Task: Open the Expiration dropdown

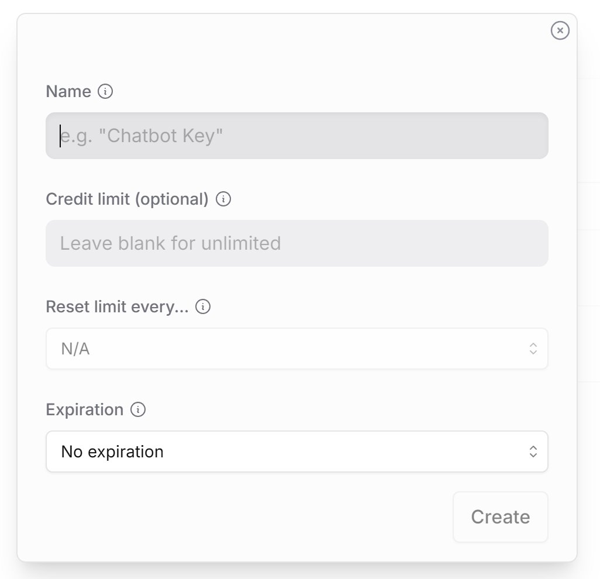Action: click(296, 452)
